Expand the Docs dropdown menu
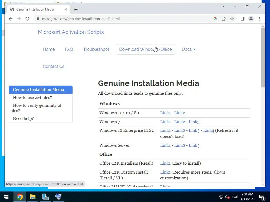Image resolution: width=270 pixels, height=202 pixels. [188, 49]
